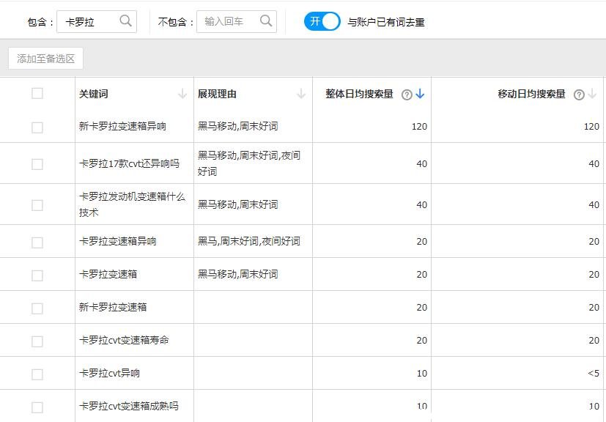606x422 pixels.
Task: Check the 卡罗拉cvt变速箱成熟吗 row checkbox
Action: click(37, 405)
